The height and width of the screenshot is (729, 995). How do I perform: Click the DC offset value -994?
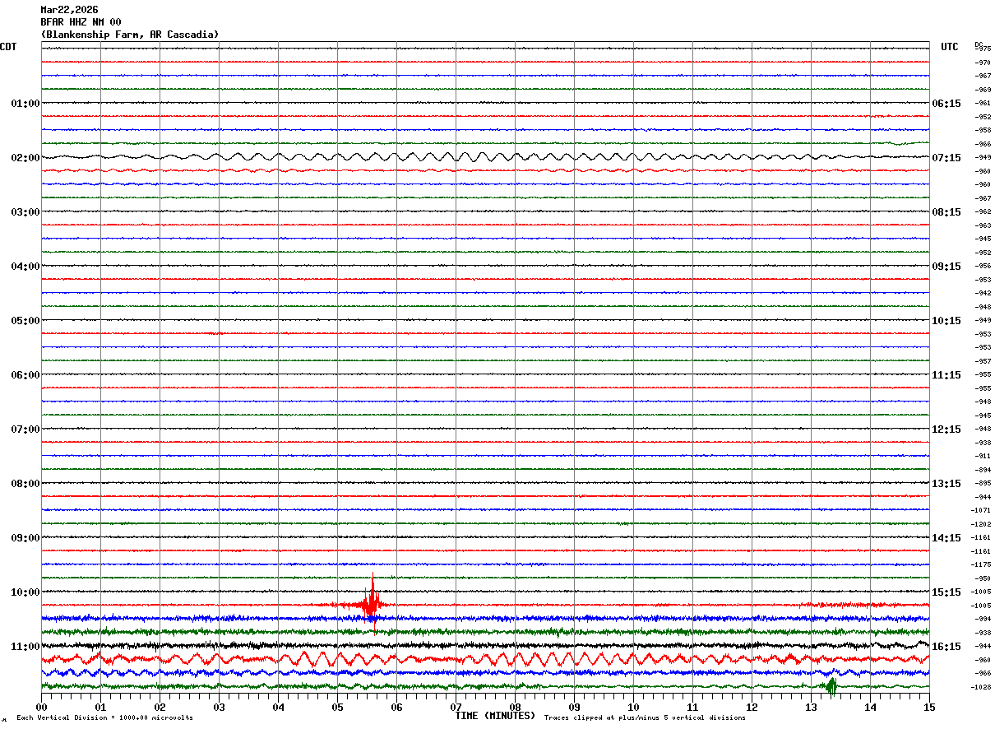tap(982, 620)
